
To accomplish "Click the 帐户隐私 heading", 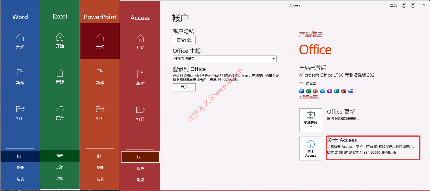I will click(183, 31).
